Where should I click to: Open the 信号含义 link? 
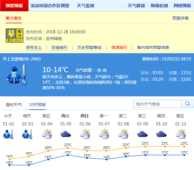[x=34, y=47]
